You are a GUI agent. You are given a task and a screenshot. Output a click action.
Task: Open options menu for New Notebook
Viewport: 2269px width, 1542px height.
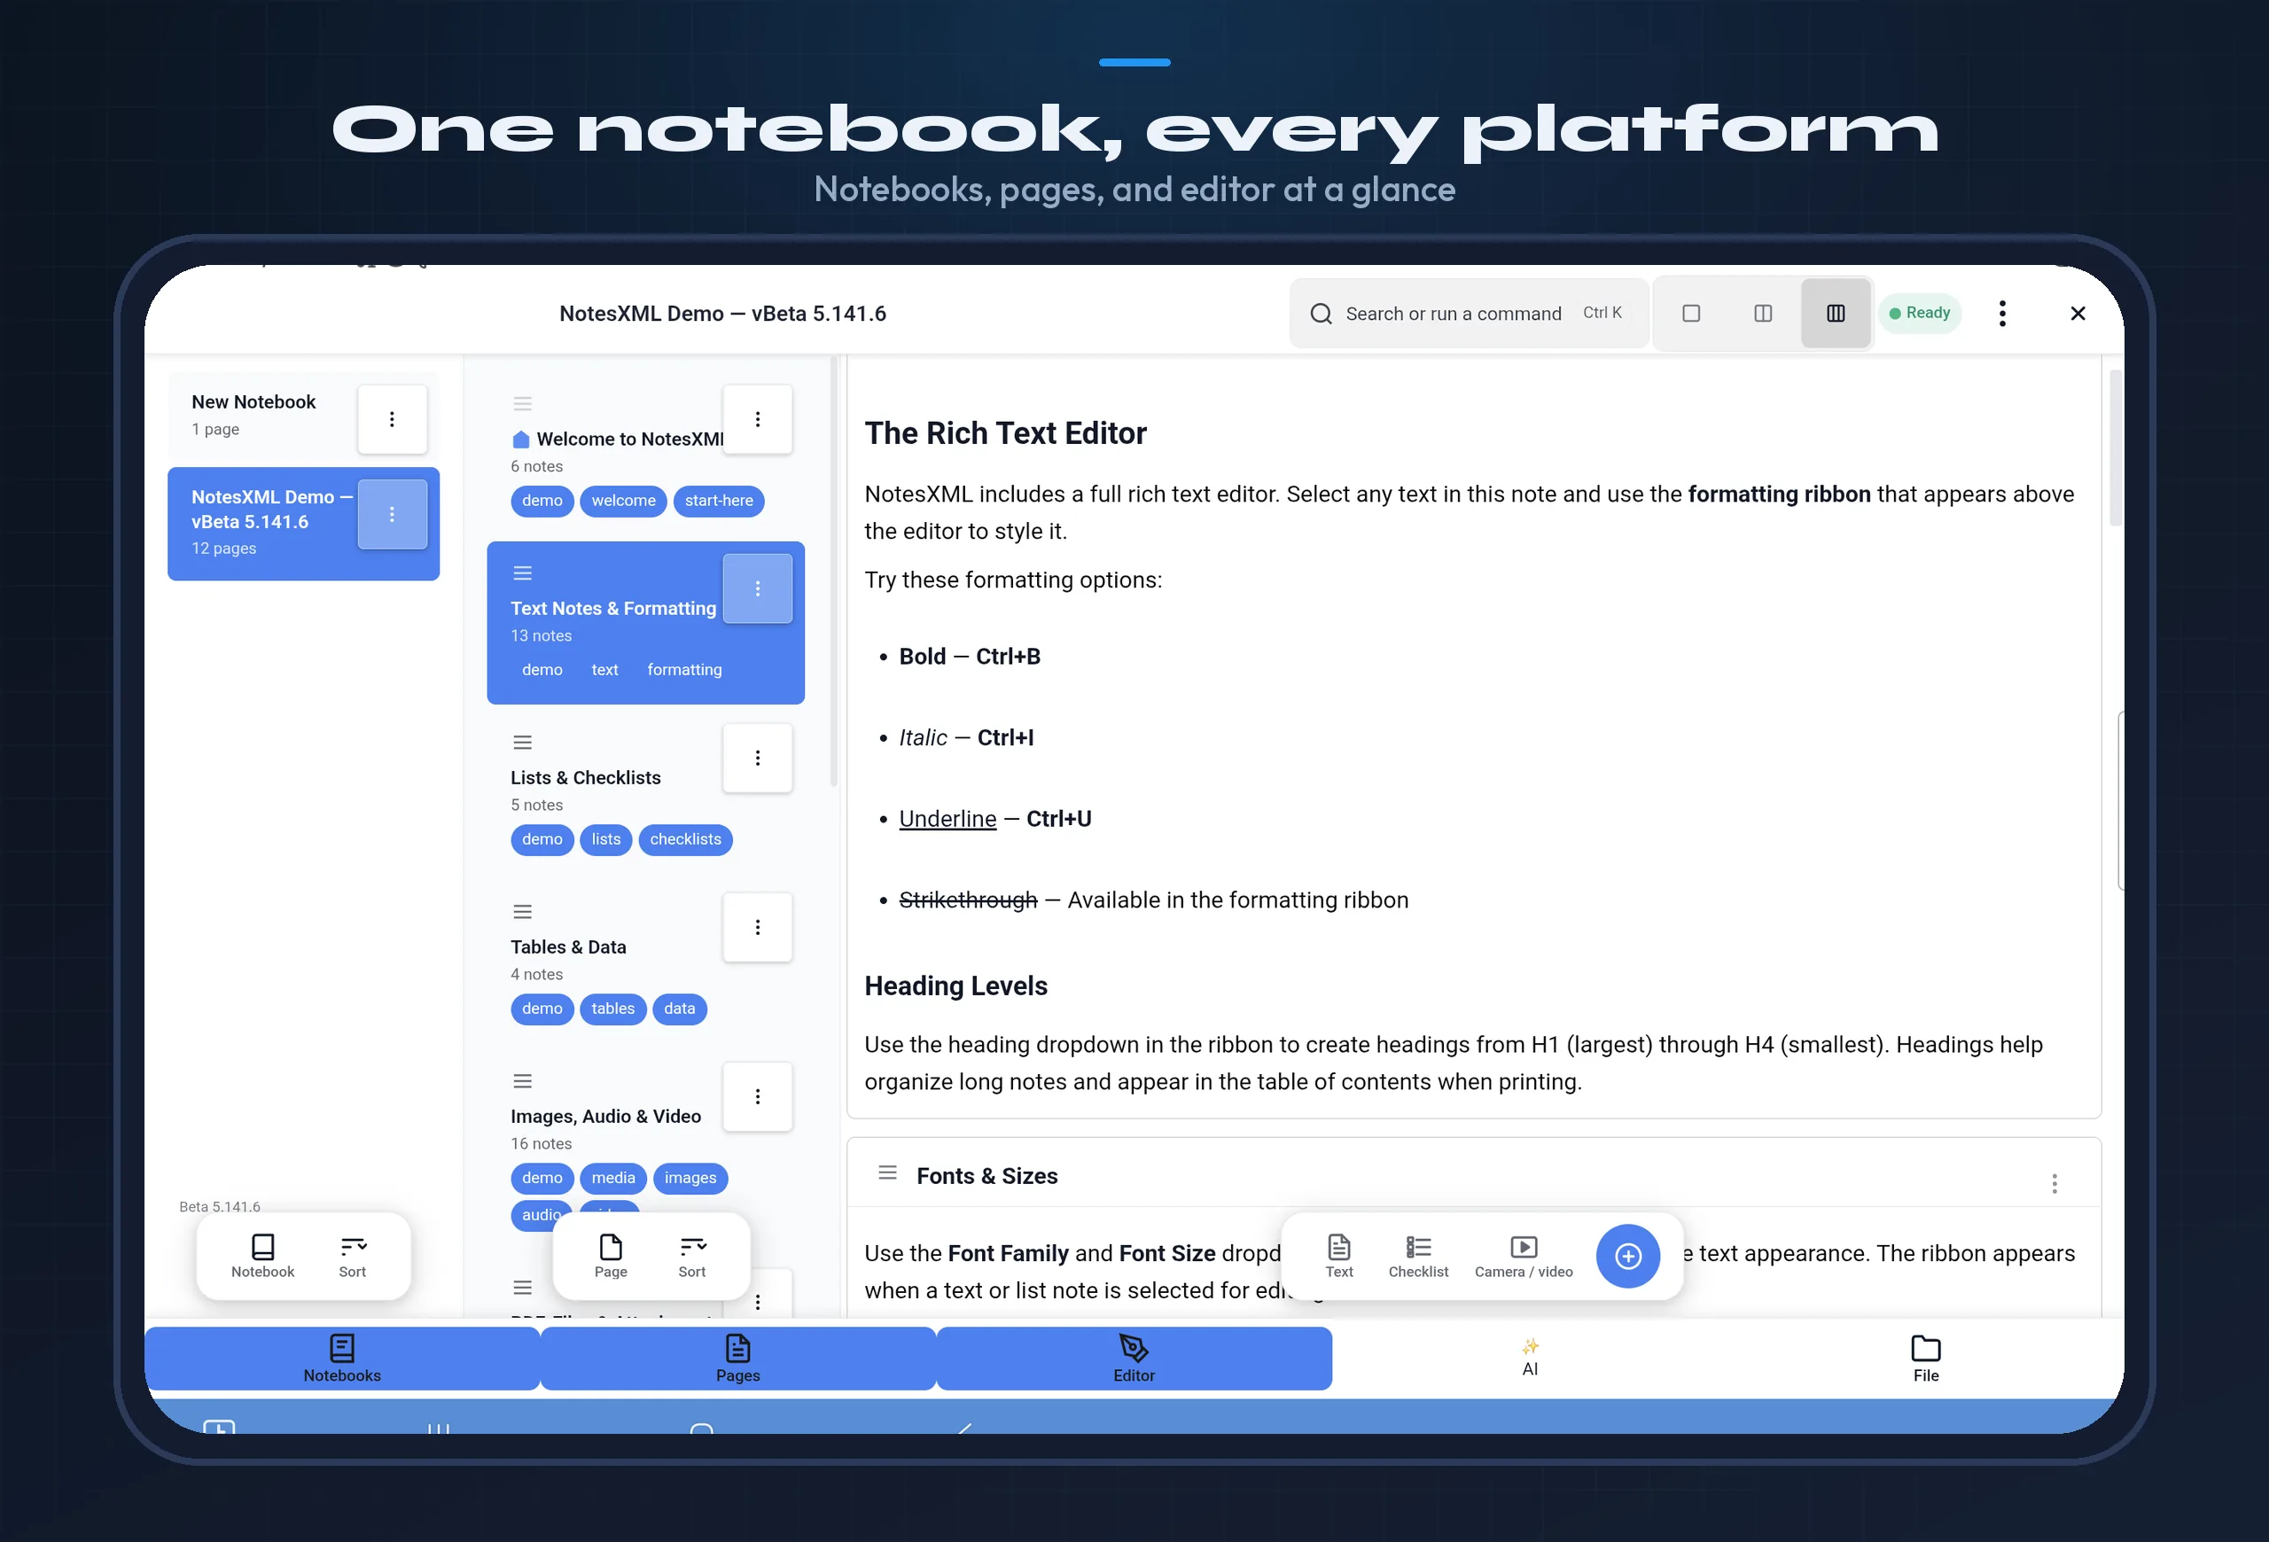[393, 418]
